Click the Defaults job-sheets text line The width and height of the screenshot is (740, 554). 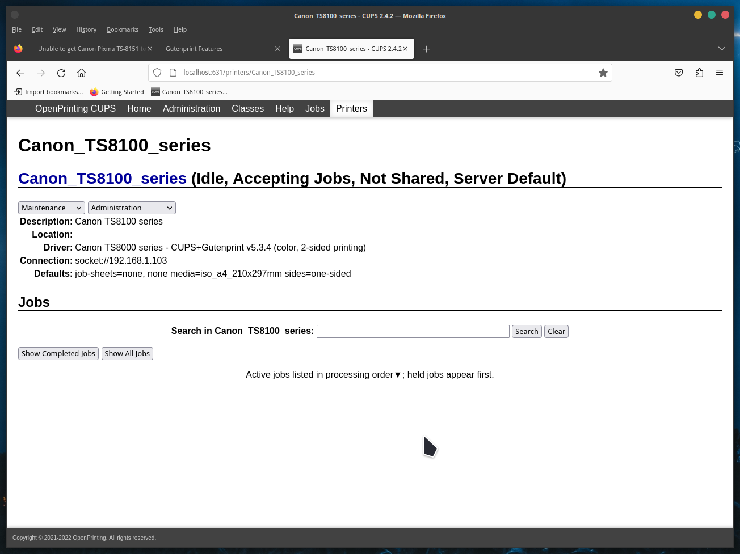pyautogui.click(x=213, y=273)
